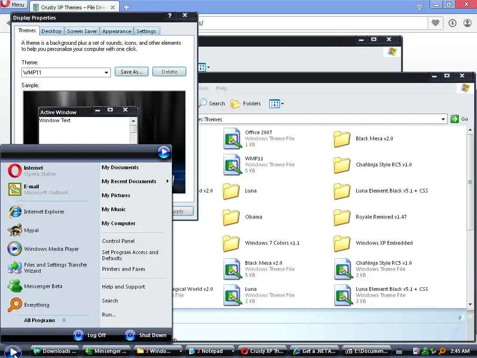Image resolution: width=477 pixels, height=358 pixels.
Task: Open Windows Media Player shortcut
Action: click(43, 249)
